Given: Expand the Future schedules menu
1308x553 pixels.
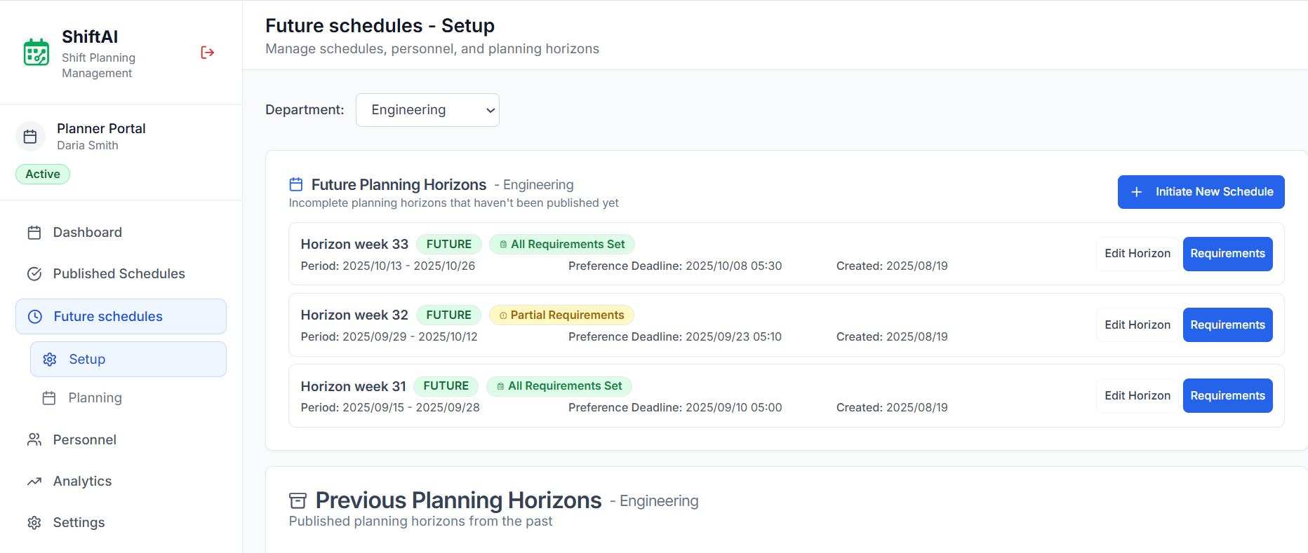Looking at the screenshot, I should pos(121,317).
